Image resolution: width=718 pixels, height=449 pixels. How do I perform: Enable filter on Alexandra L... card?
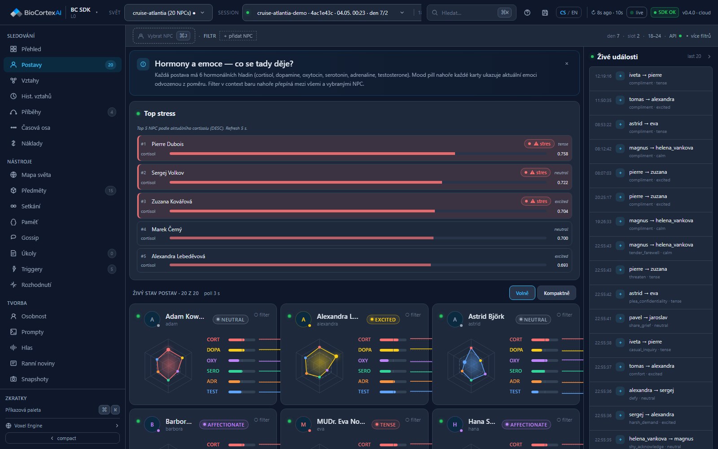(x=413, y=315)
